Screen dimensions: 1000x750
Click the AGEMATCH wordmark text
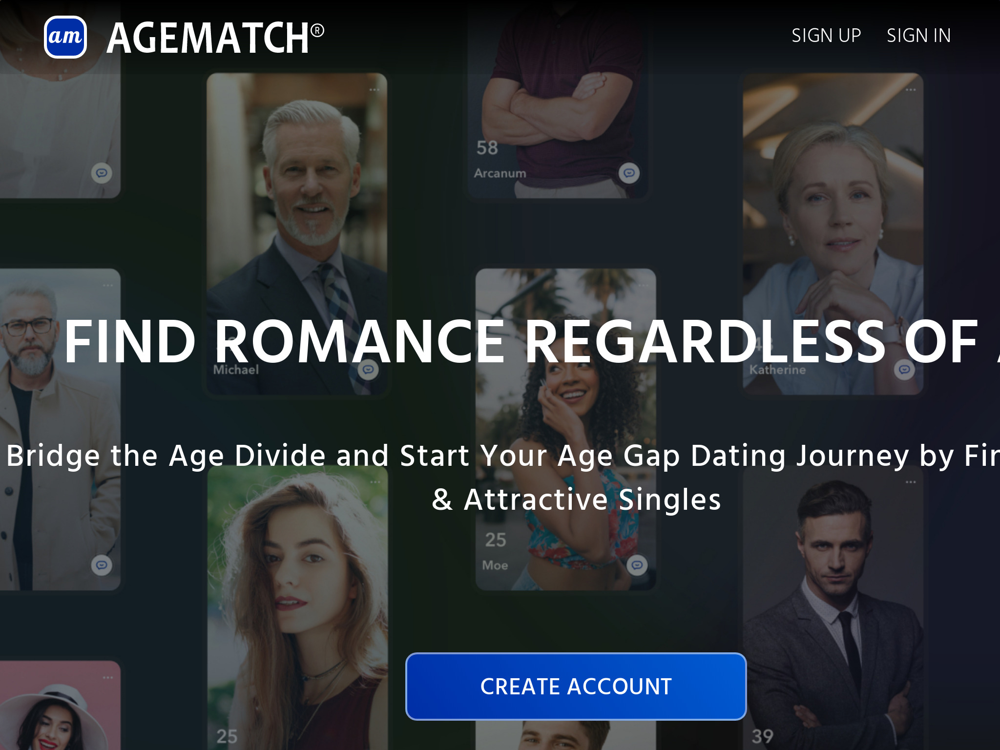[215, 38]
